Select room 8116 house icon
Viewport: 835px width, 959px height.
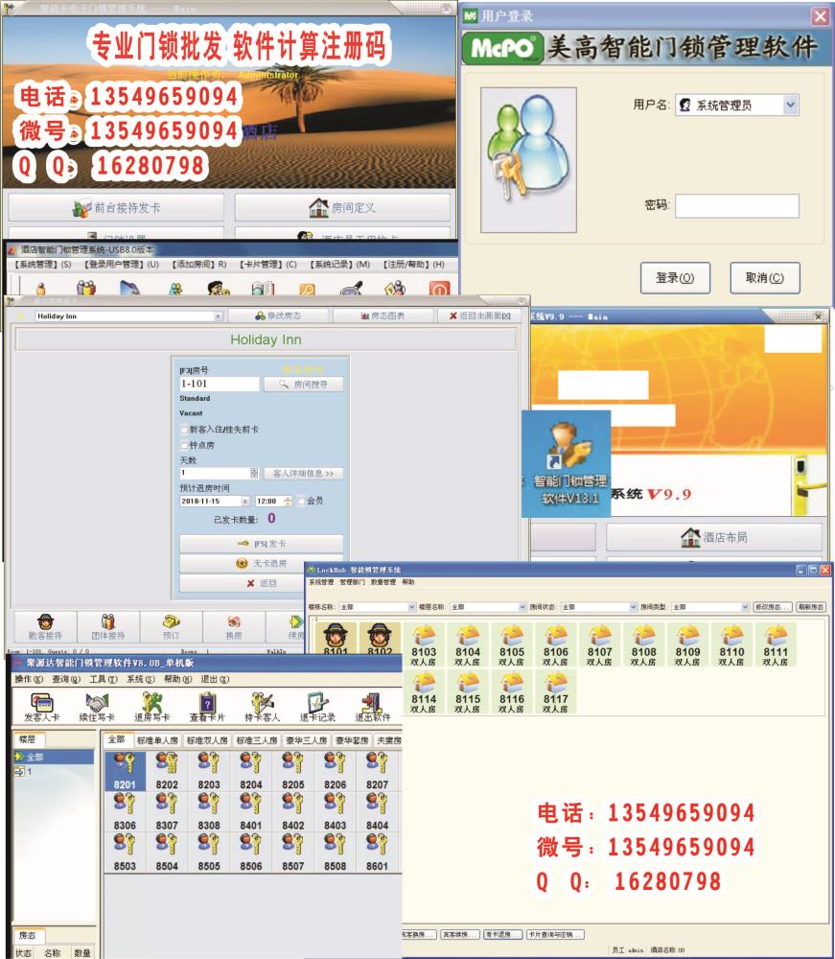(x=512, y=691)
